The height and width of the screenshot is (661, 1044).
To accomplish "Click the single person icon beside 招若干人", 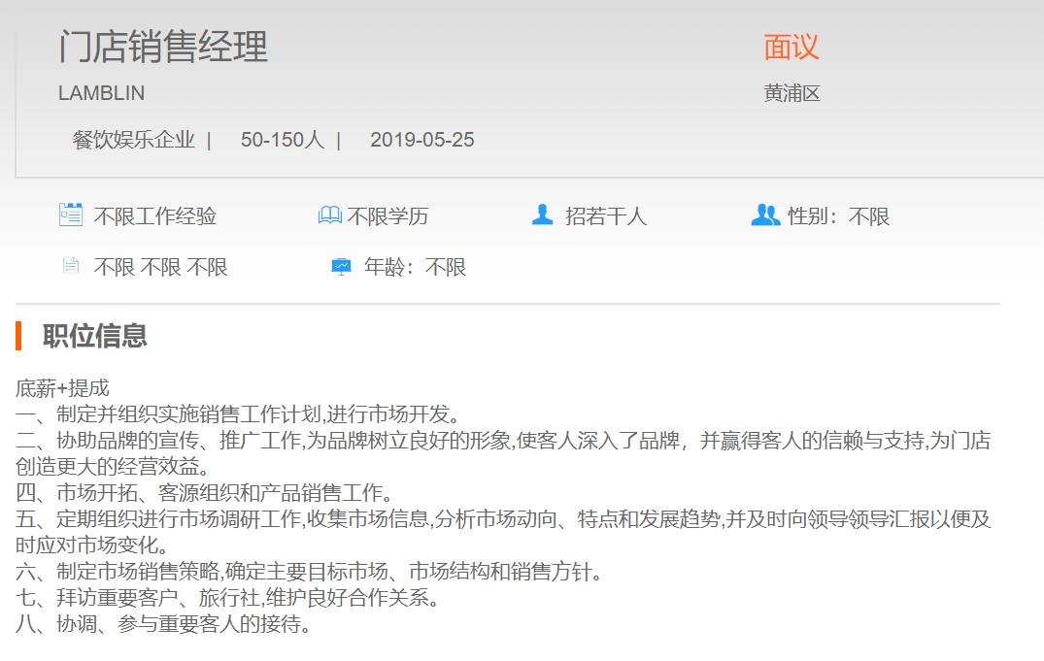I will (x=542, y=215).
